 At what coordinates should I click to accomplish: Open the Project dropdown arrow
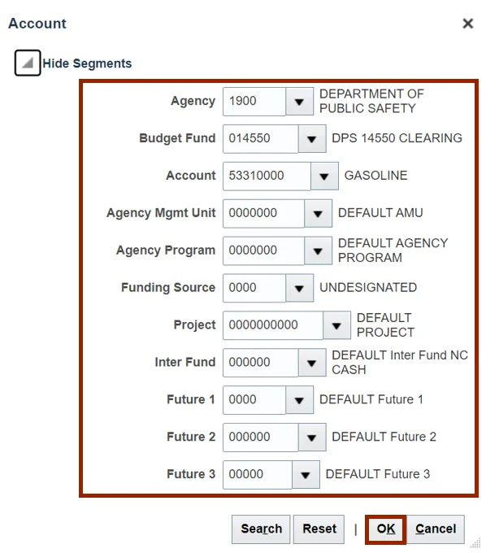tap(336, 325)
